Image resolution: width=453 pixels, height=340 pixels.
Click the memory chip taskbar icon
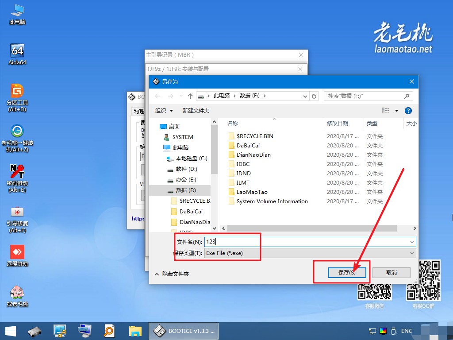pos(35,331)
